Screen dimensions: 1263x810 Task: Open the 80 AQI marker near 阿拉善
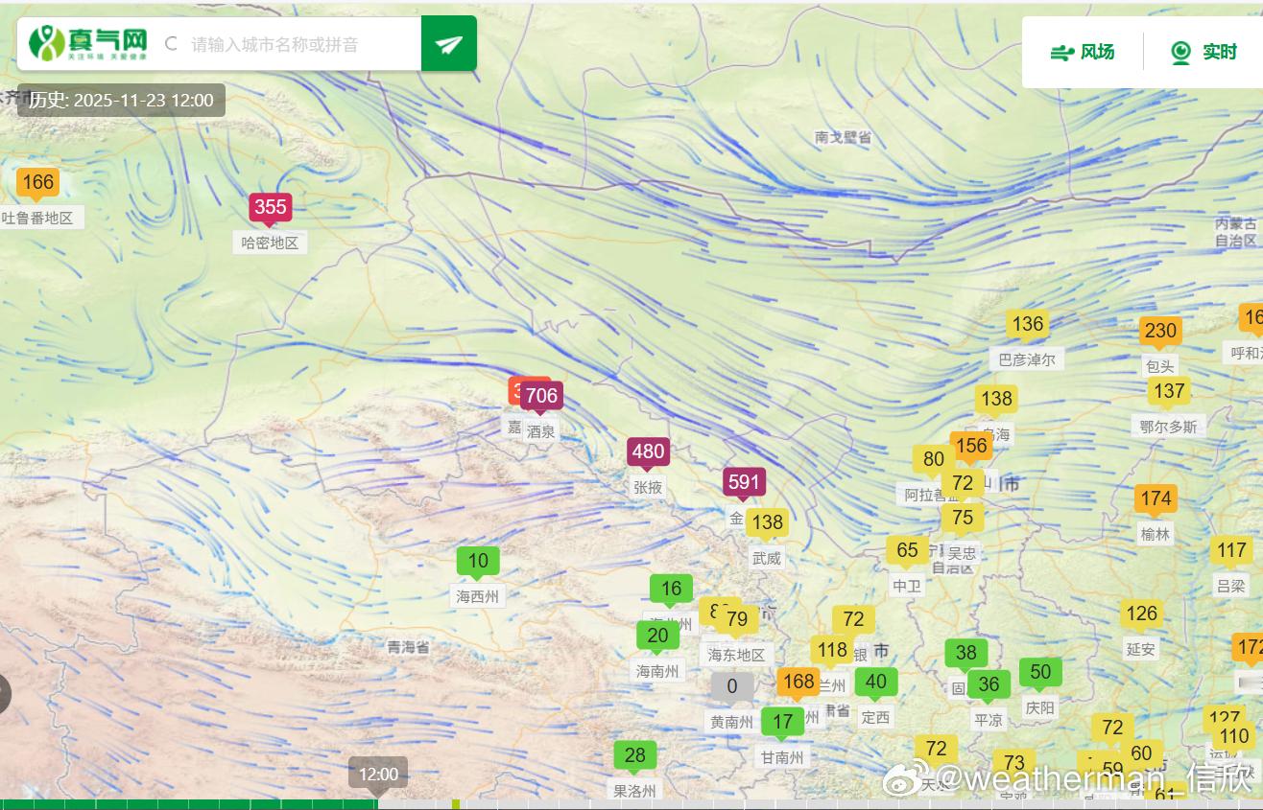(x=934, y=459)
